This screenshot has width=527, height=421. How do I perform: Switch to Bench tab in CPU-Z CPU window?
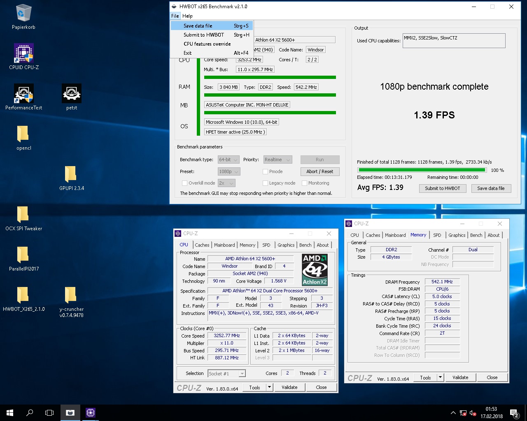pyautogui.click(x=305, y=245)
